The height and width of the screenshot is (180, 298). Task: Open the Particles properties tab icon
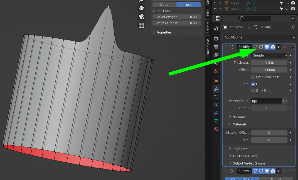tap(216, 97)
